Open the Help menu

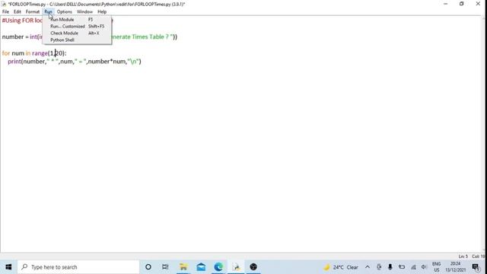click(x=102, y=12)
